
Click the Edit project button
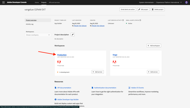(x=143, y=9)
